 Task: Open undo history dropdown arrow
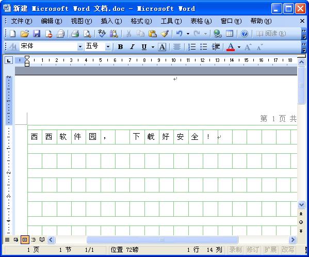pos(188,34)
